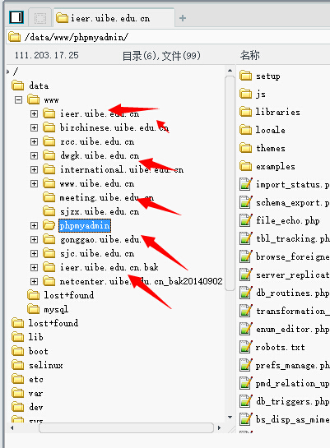Select the dev folder

[36, 407]
